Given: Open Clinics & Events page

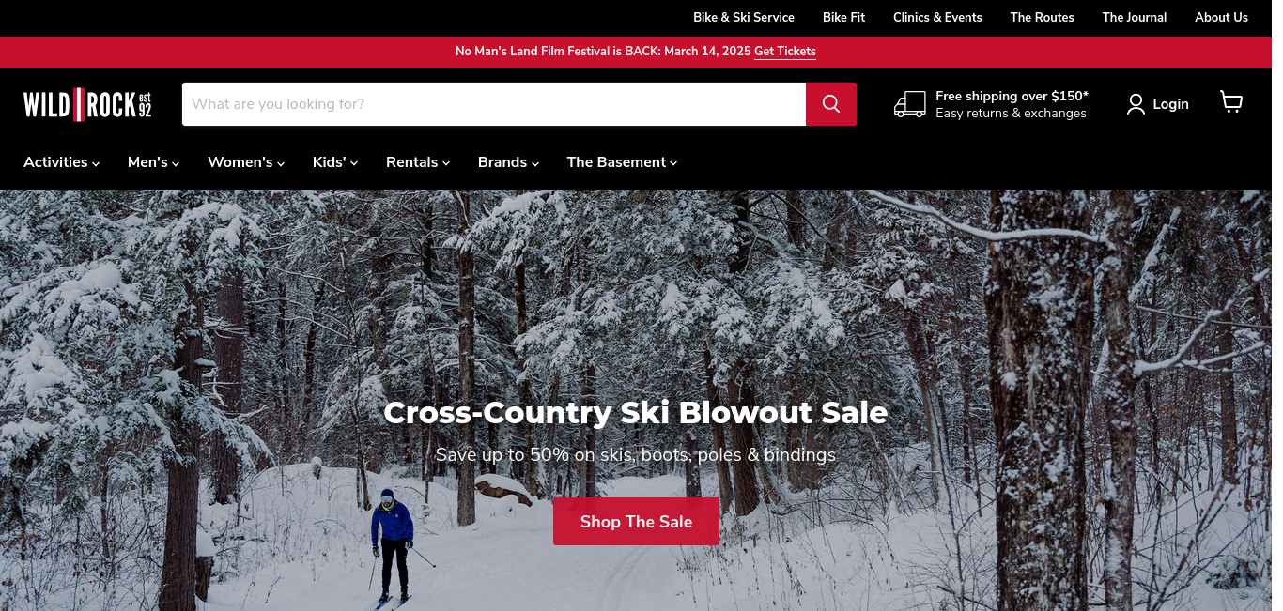Looking at the screenshot, I should coord(937,18).
